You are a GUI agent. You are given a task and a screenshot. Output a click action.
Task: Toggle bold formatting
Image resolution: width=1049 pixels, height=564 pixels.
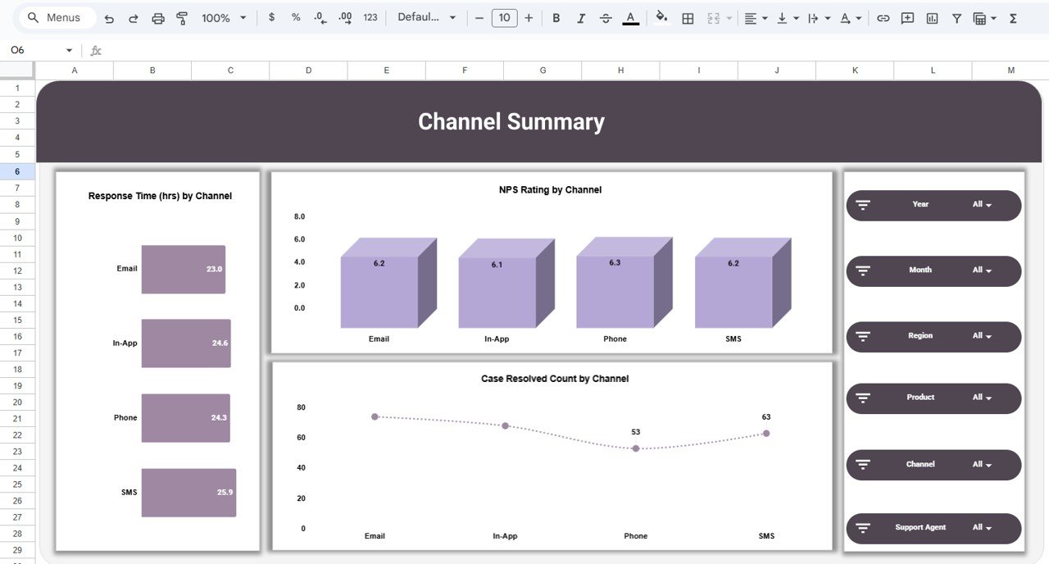coord(556,16)
